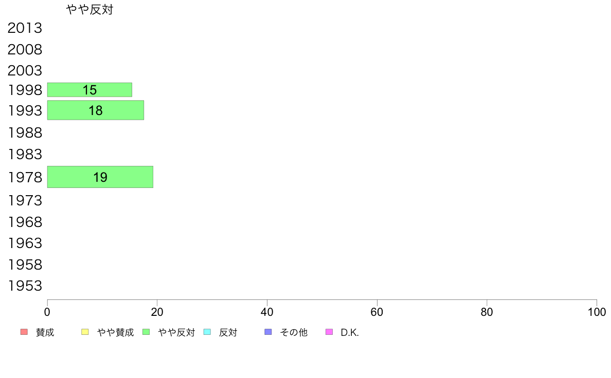The image size is (611, 378).
Task: Click the cyan 反対 legend swatch
Action: [207, 332]
